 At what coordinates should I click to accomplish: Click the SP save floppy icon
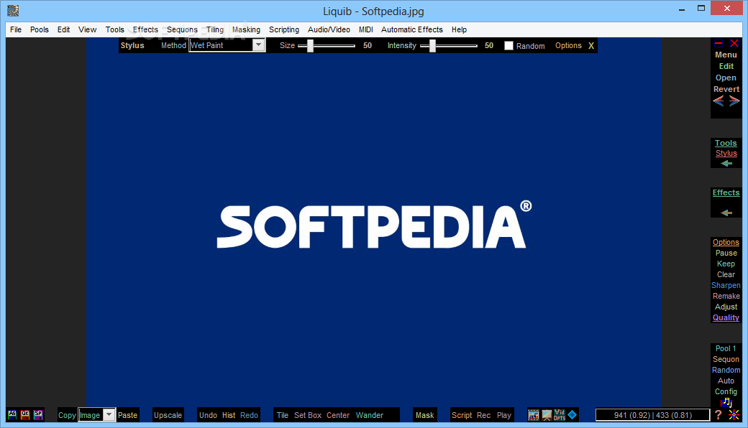[x=38, y=414]
